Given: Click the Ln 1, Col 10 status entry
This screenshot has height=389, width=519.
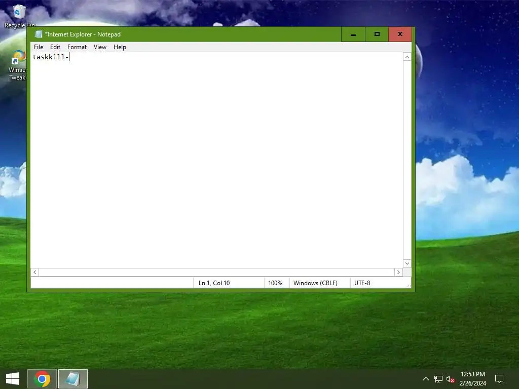Looking at the screenshot, I should (x=229, y=283).
